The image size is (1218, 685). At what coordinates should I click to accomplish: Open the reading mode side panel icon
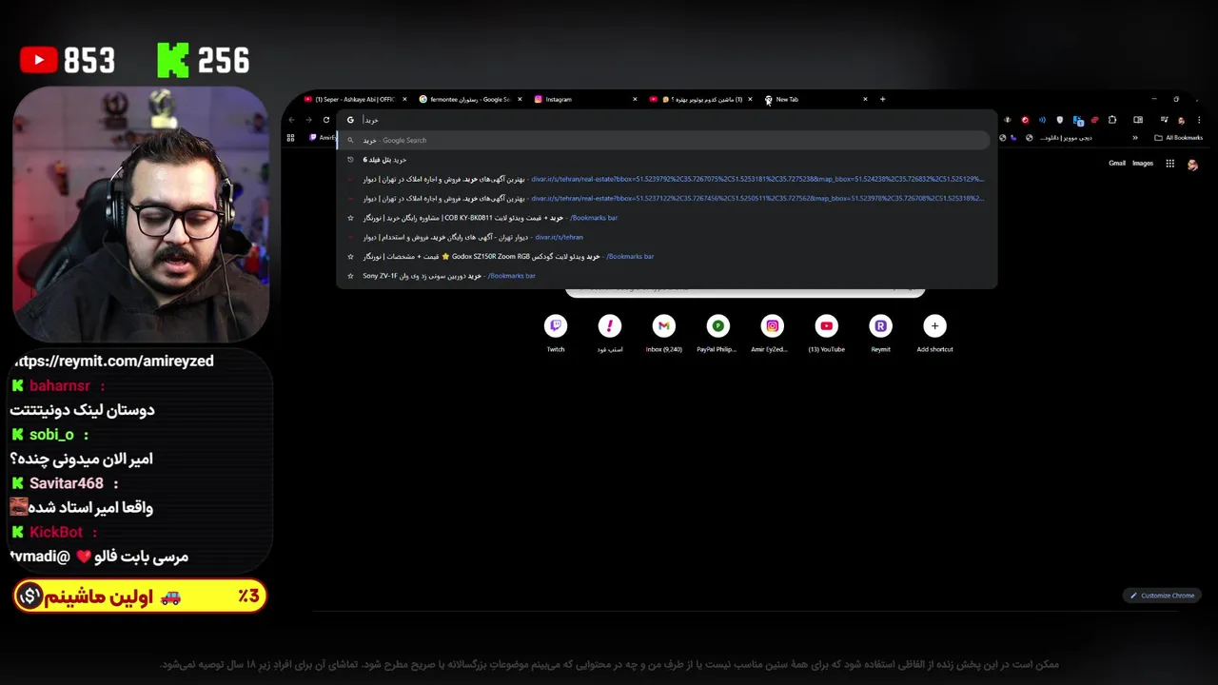point(1138,120)
